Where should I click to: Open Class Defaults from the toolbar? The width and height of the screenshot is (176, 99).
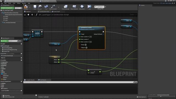point(74,7)
